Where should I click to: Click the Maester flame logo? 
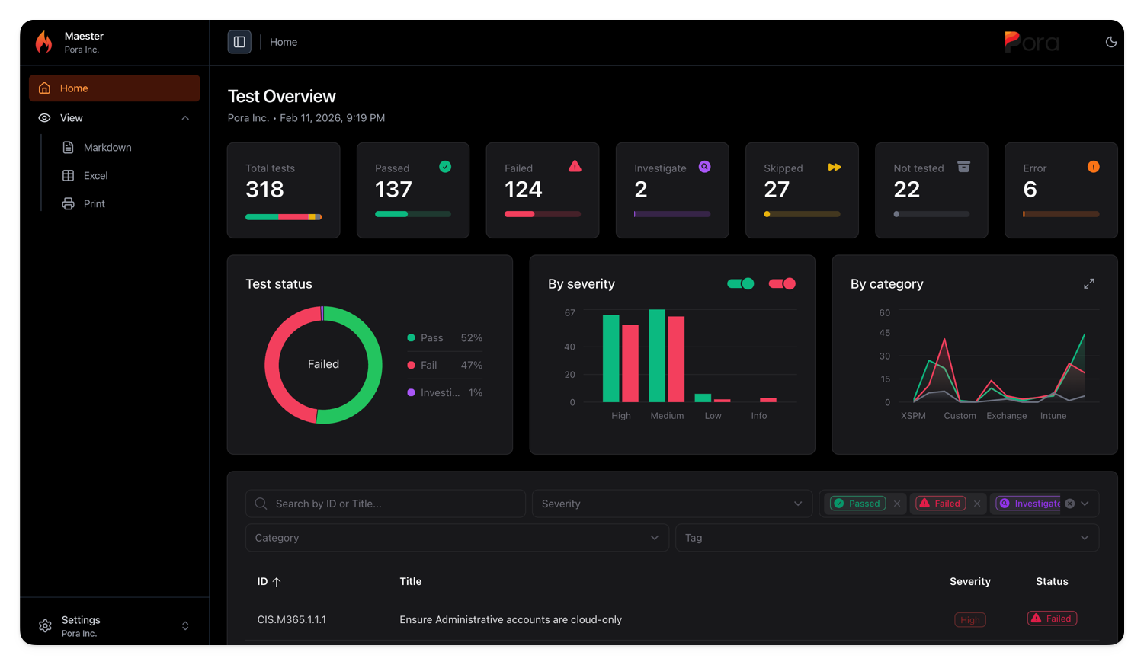tap(44, 42)
